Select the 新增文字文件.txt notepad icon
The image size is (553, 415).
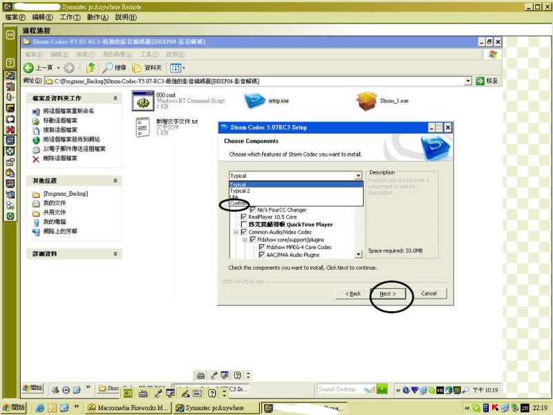tap(143, 127)
